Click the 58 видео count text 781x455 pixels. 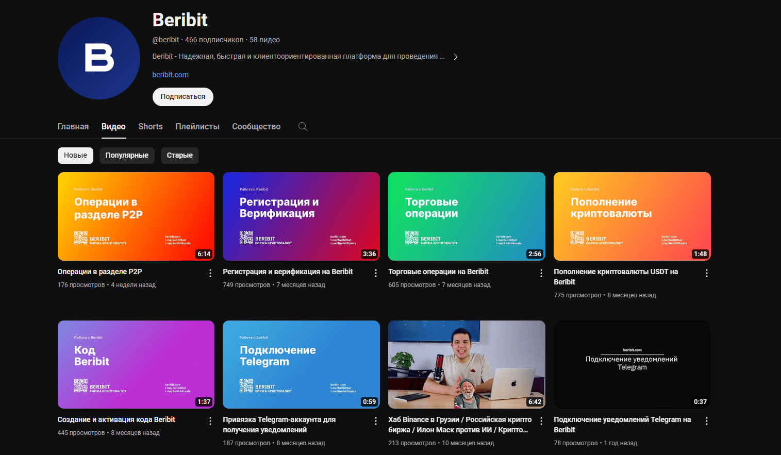point(265,40)
